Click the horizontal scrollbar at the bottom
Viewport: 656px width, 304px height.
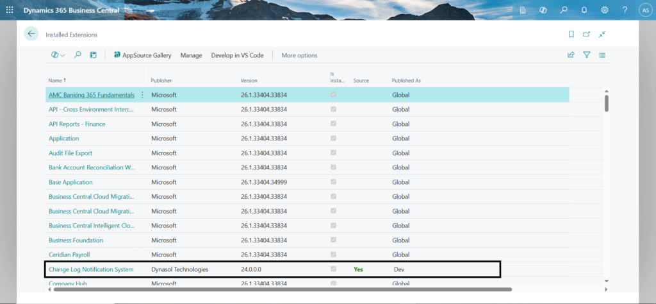point(282,289)
